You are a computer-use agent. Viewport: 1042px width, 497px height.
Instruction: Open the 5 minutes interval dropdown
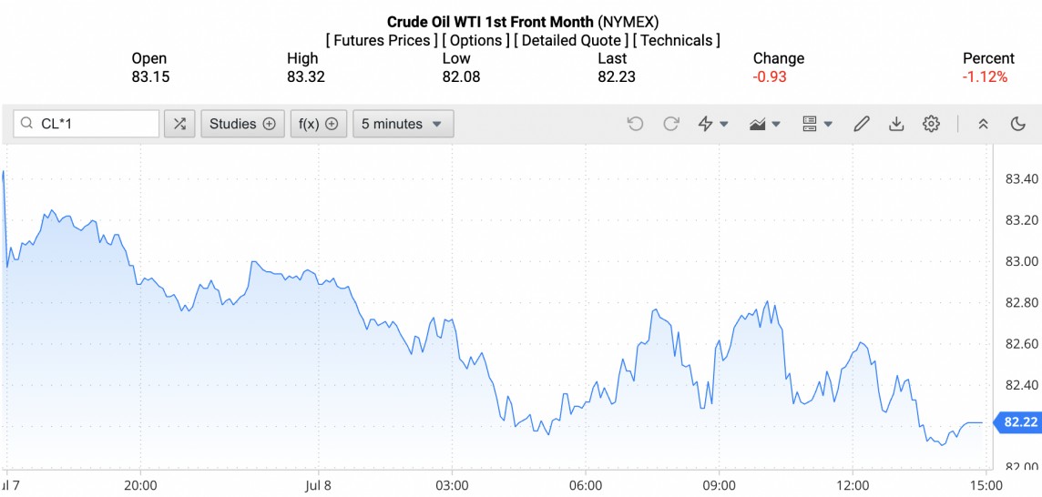pos(403,124)
